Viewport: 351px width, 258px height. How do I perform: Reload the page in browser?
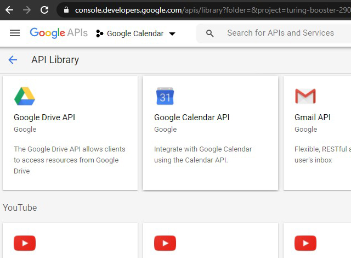pyautogui.click(x=44, y=10)
